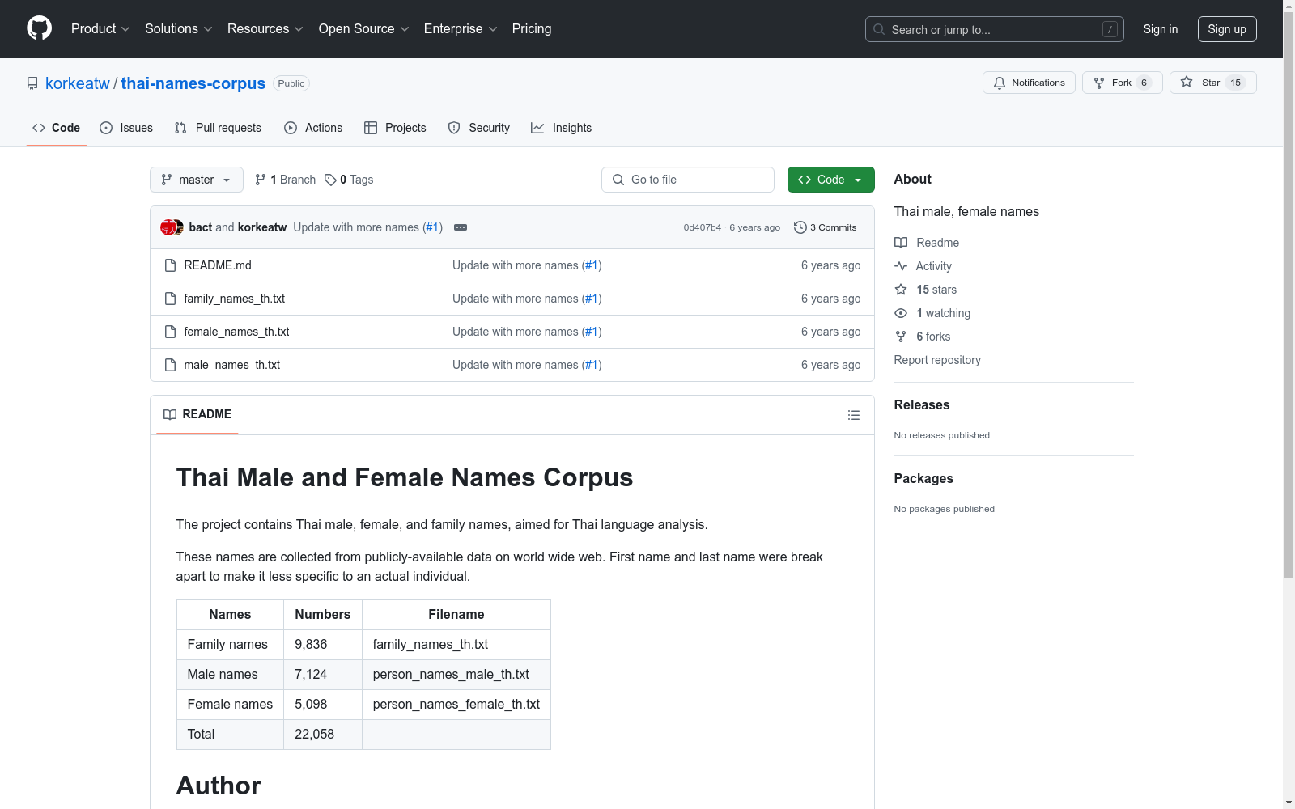
Task: Open the master branch selector
Action: tap(197, 180)
